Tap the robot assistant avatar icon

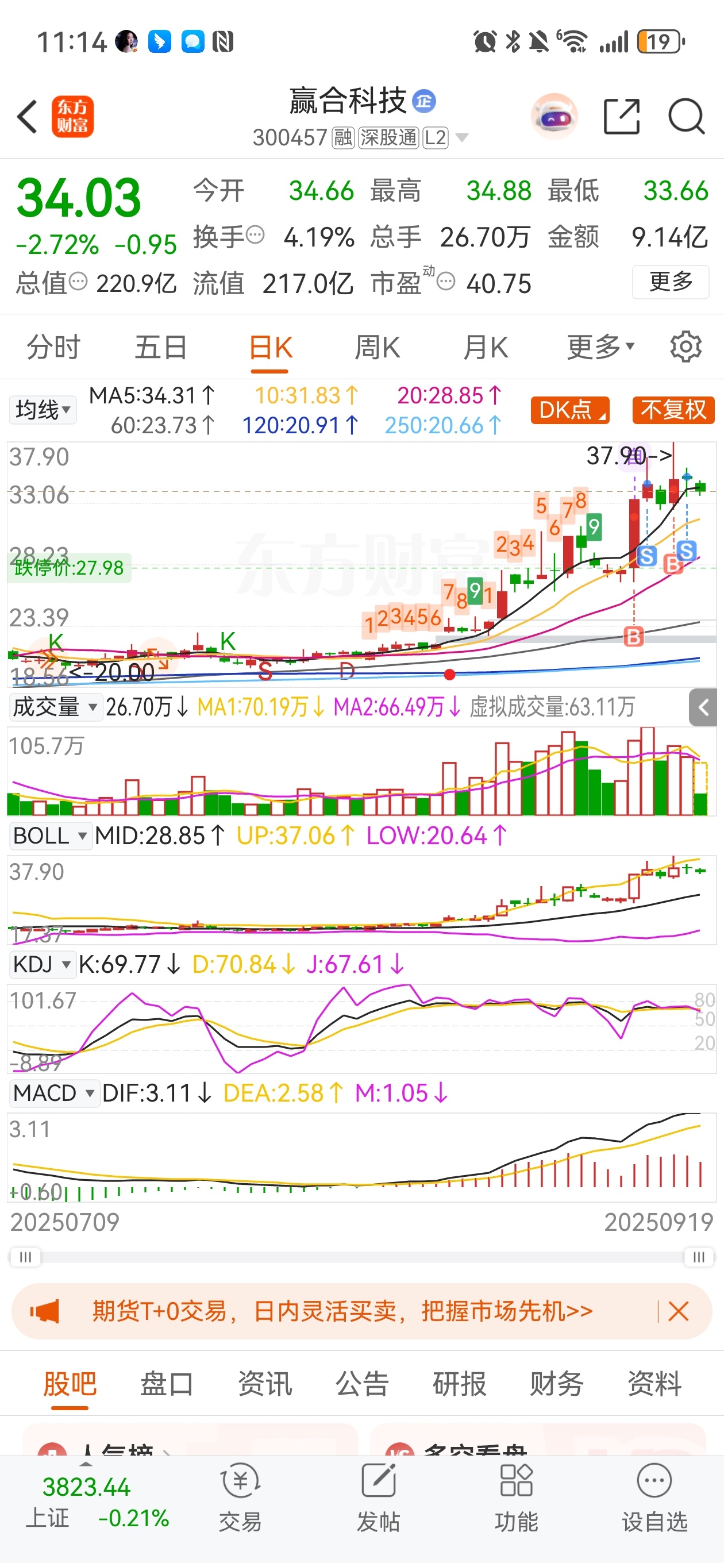click(x=553, y=116)
